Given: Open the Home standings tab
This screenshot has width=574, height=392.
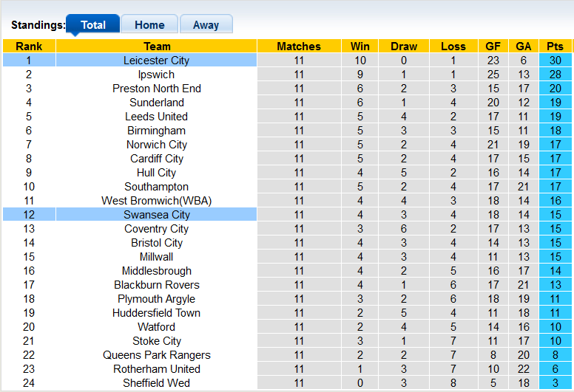Looking at the screenshot, I should [x=149, y=24].
